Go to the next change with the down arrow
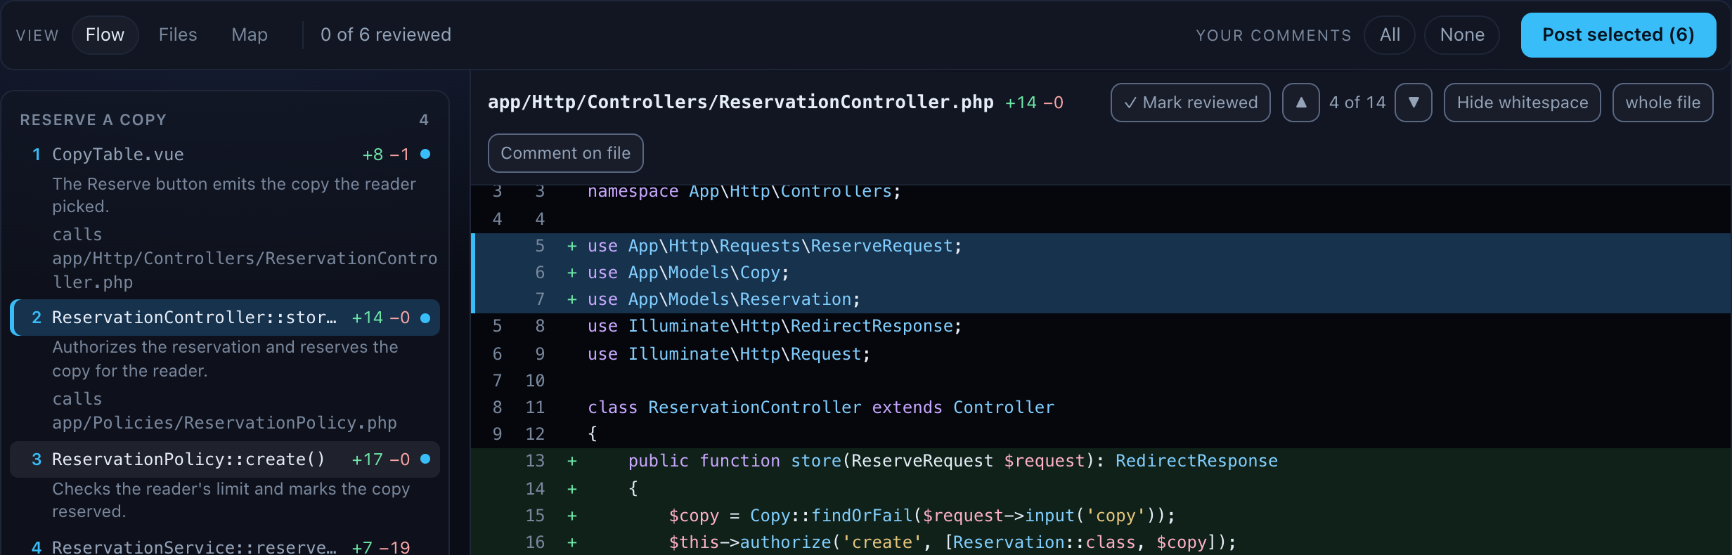The height and width of the screenshot is (555, 1732). 1413,103
